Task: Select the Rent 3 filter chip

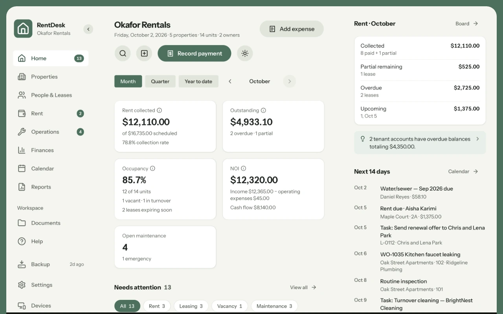Action: point(157,306)
